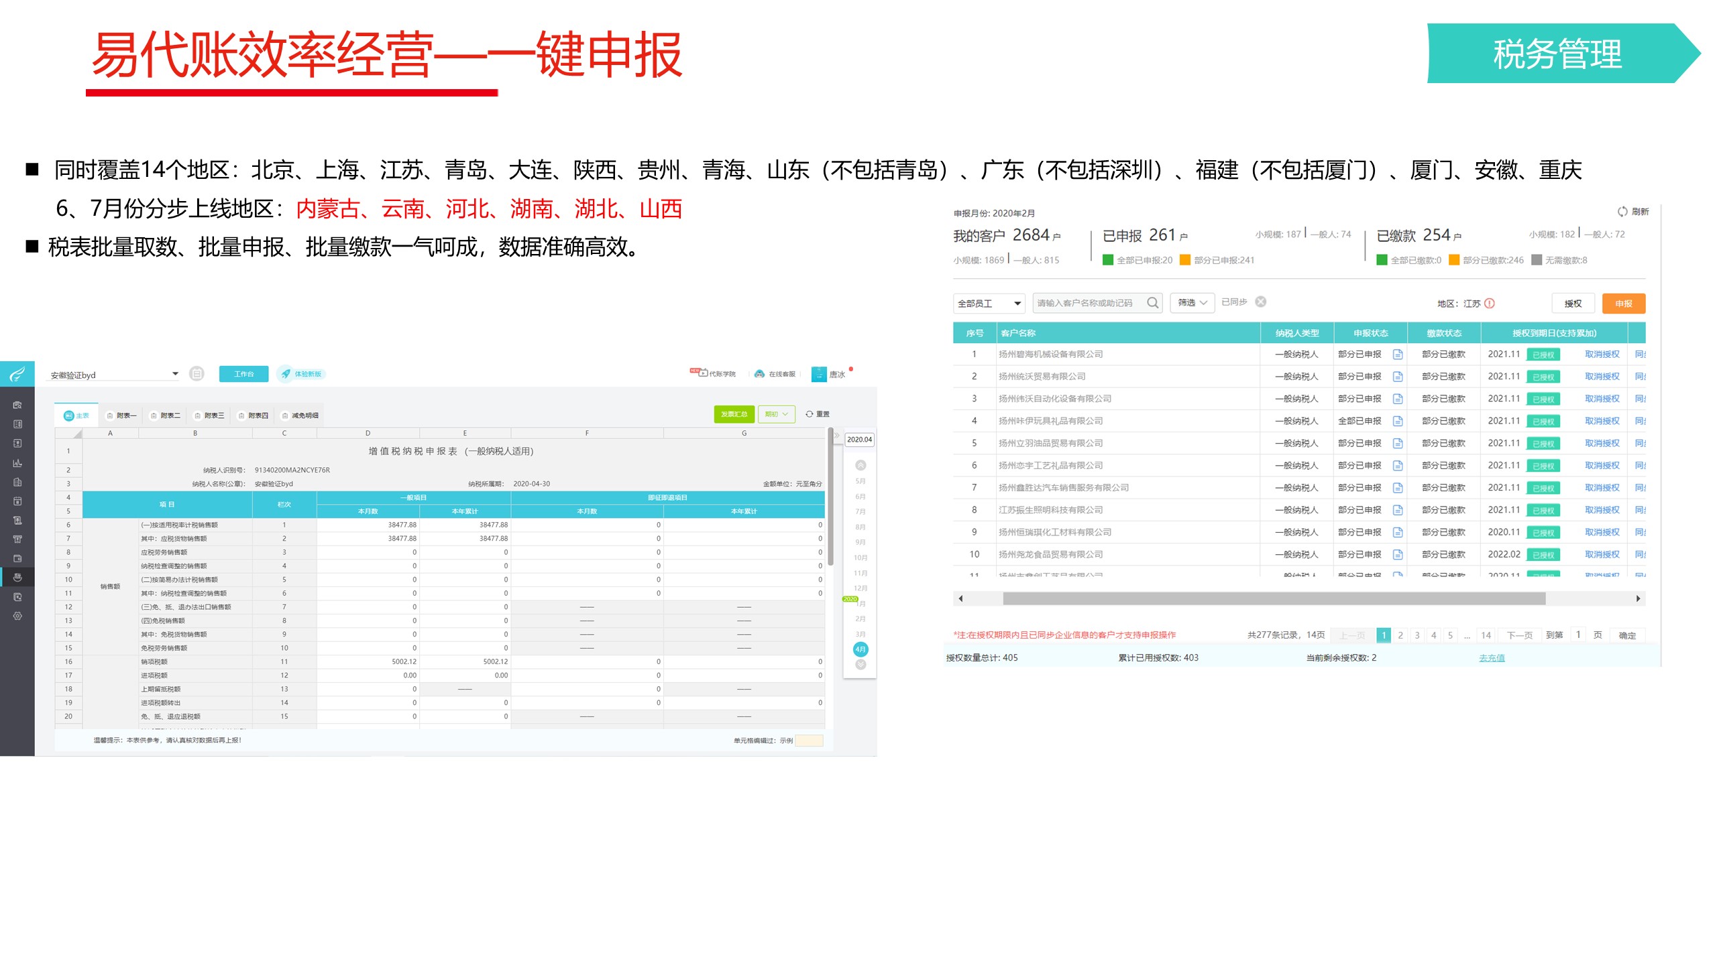Screen dimensions: 1717x965
Task: Open the first sidebar icon under logo
Action: pyautogui.click(x=17, y=405)
